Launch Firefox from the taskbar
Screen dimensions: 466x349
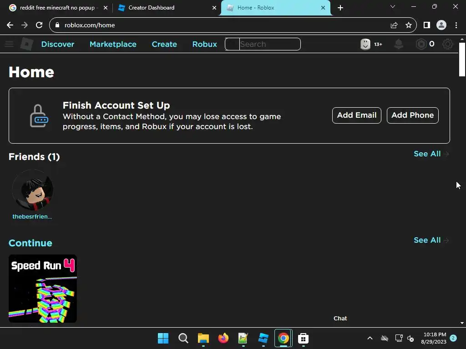pos(223,338)
